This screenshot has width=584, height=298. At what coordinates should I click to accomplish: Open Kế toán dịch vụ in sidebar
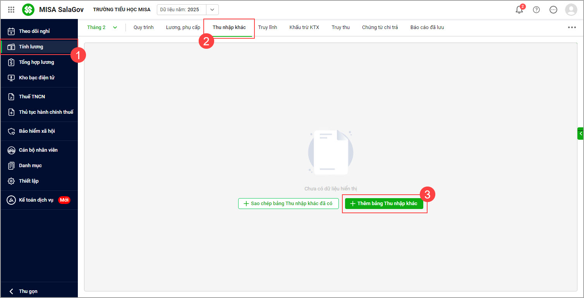(x=39, y=200)
